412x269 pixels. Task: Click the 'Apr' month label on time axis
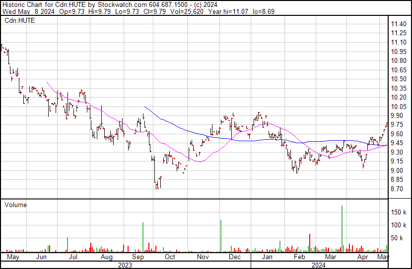(x=362, y=257)
